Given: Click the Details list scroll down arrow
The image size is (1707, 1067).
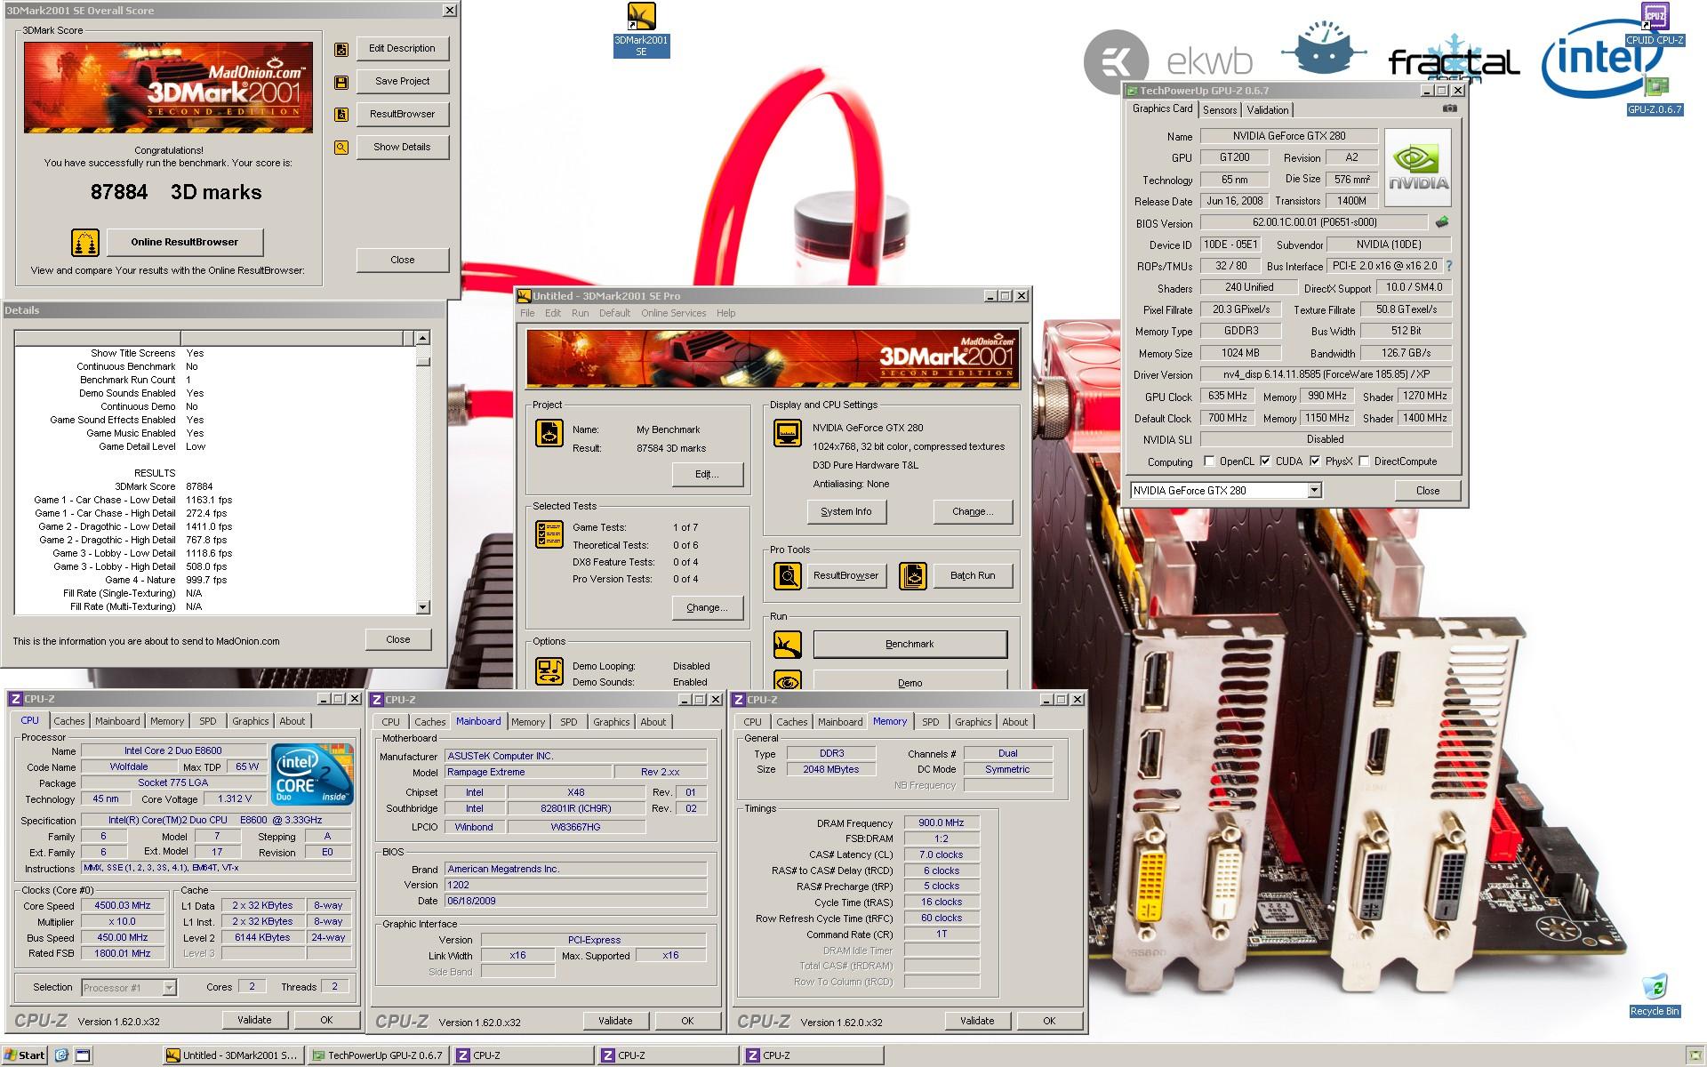Looking at the screenshot, I should [422, 607].
